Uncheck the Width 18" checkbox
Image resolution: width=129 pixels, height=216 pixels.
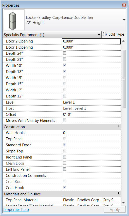click(64, 65)
